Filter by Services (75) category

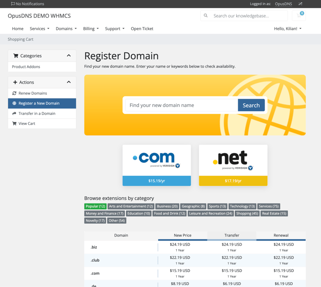[269, 206]
